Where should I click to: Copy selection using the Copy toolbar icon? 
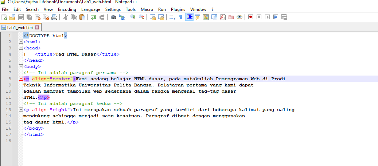pos(74,17)
